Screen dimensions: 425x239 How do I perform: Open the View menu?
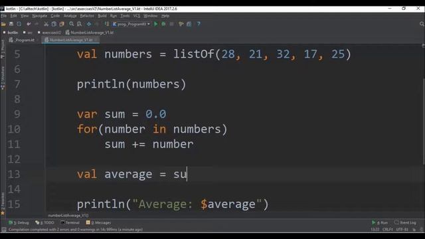pos(25,16)
